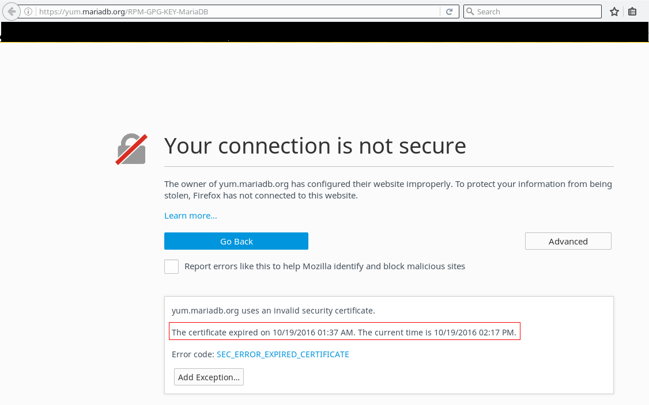Enable the report errors to Mozilla checkbox
The width and height of the screenshot is (649, 405).
pos(171,266)
